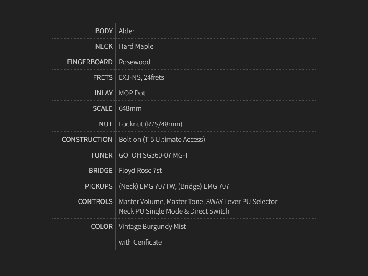
Task: Click the with Cerificate text
Action: 140,242
